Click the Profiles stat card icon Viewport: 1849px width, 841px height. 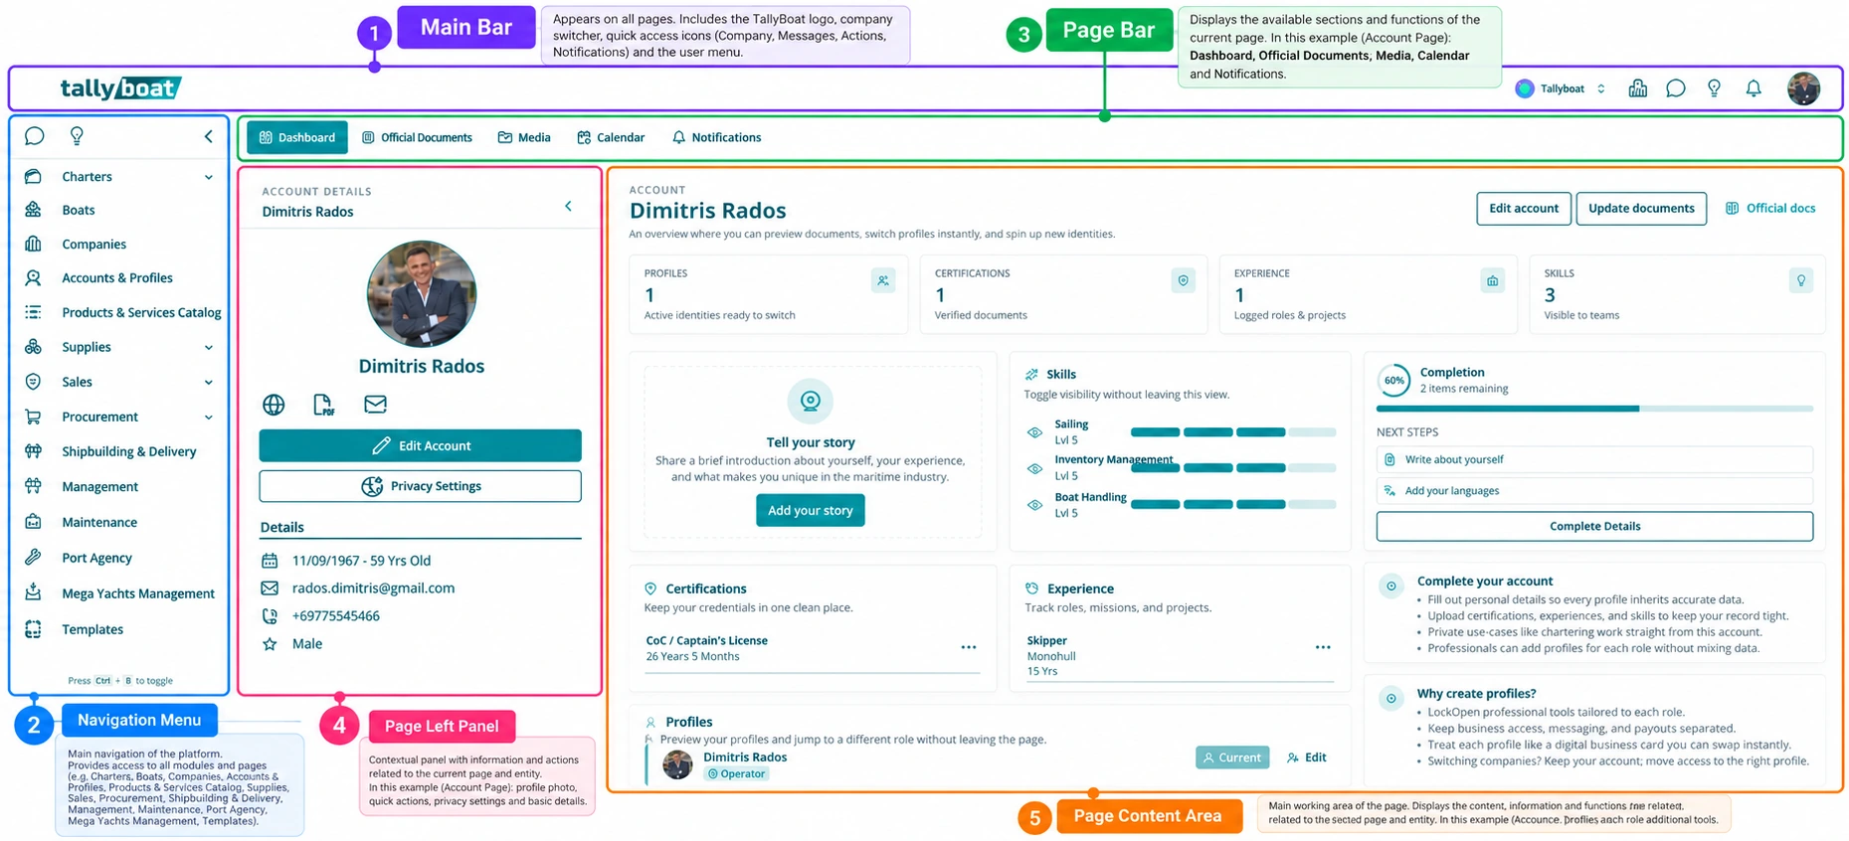882,281
